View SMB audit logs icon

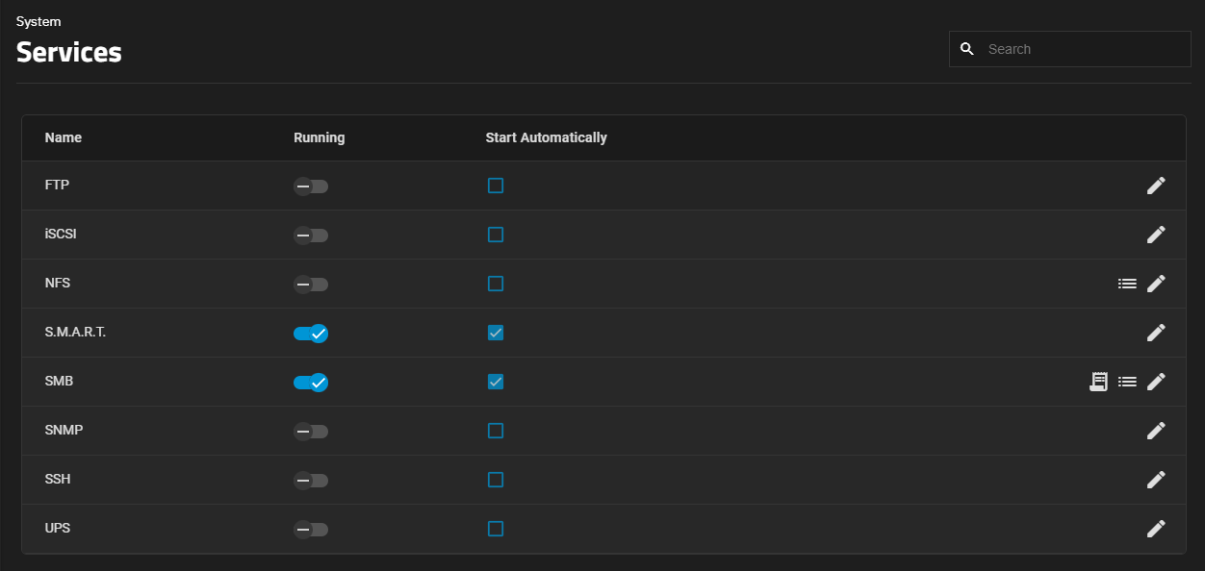pyautogui.click(x=1098, y=382)
